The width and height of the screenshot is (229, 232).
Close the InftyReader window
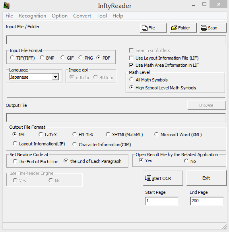pos(219,4)
